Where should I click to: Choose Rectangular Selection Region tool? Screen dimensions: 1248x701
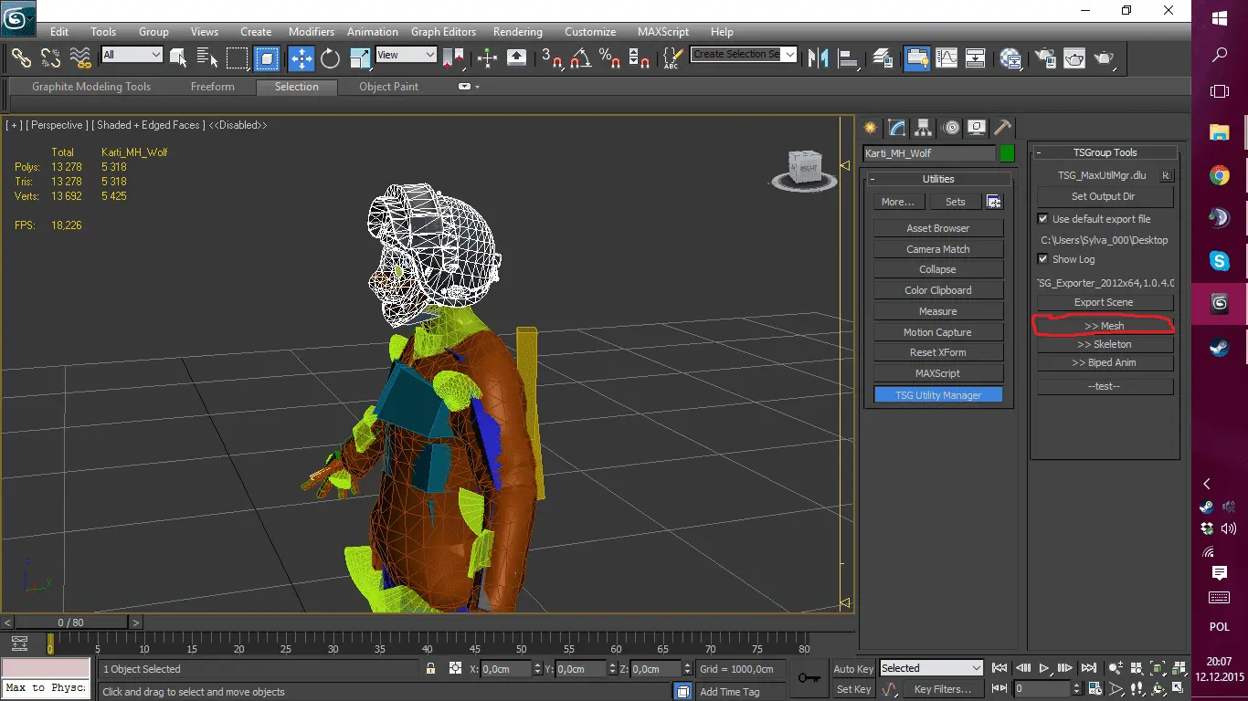[238, 58]
